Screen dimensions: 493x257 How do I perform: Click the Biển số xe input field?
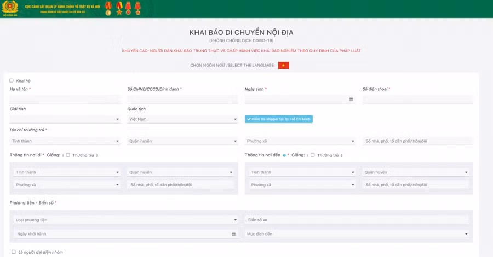pyautogui.click(x=357, y=220)
